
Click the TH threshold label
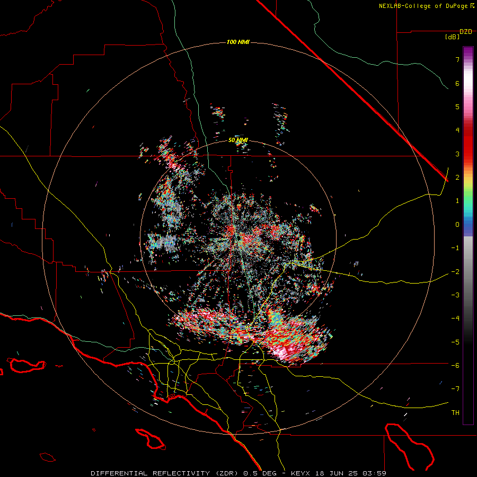tap(455, 413)
